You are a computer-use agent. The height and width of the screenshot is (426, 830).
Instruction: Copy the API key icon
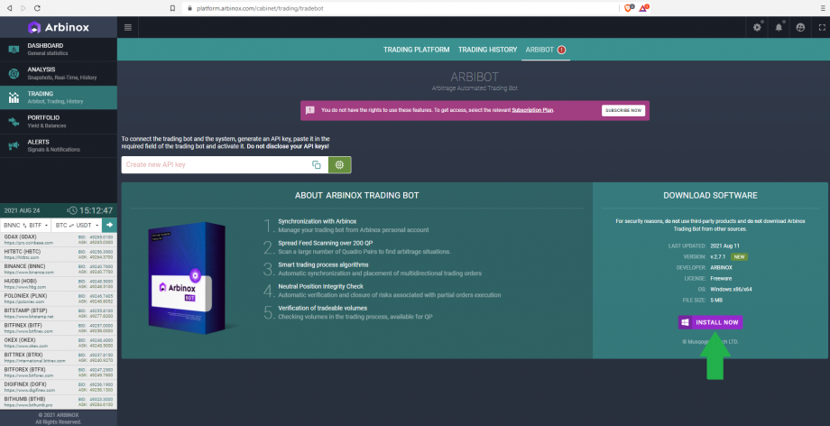pyautogui.click(x=316, y=165)
